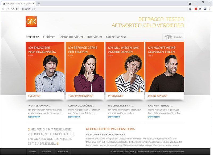The image size is (213, 155).
Task: Open a new browser tab
Action: click(39, 4)
